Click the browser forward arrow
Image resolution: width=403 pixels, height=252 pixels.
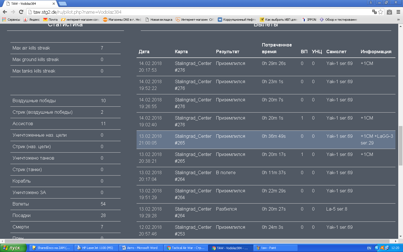13,12
